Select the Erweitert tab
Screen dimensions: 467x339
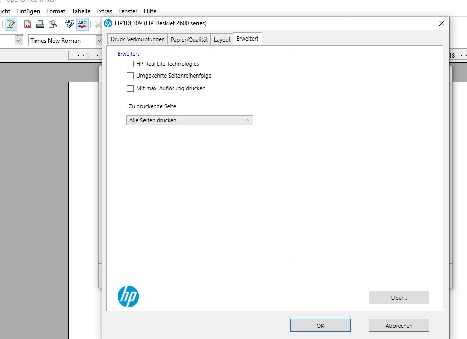[x=247, y=39]
